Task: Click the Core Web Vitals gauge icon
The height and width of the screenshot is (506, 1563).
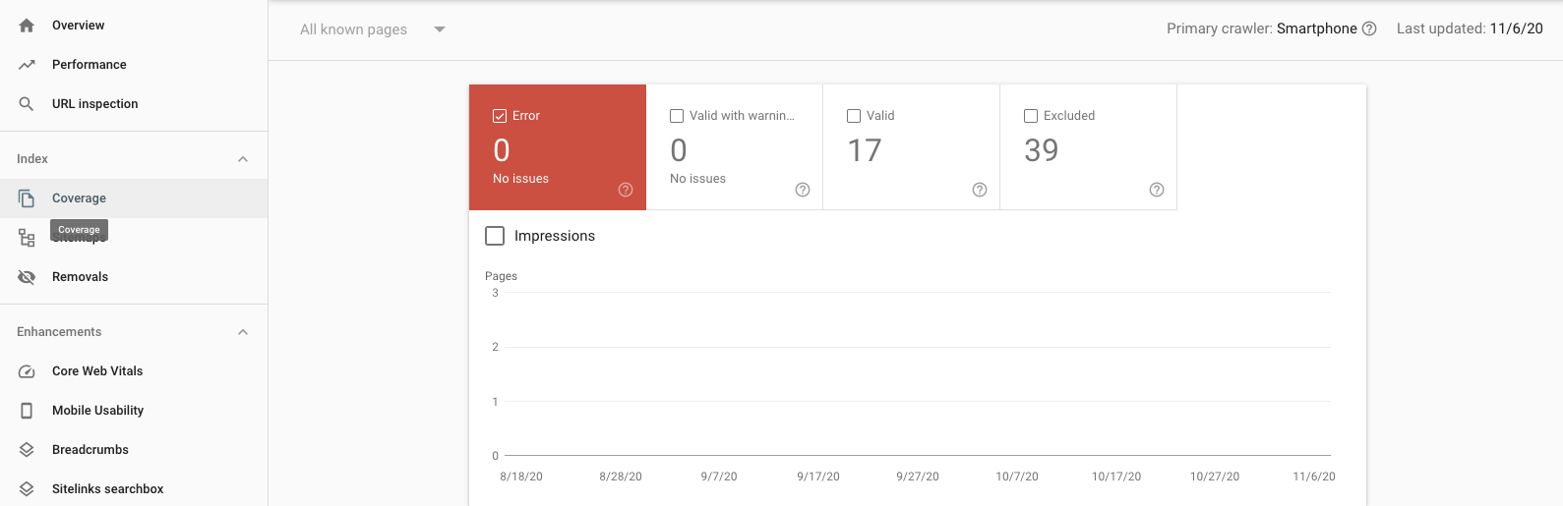Action: pos(27,371)
